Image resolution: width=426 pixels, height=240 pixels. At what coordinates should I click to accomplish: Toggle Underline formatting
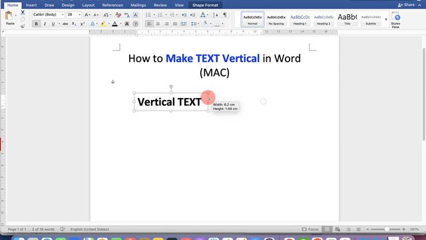tap(53, 24)
